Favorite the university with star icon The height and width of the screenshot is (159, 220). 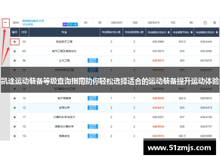(205, 23)
